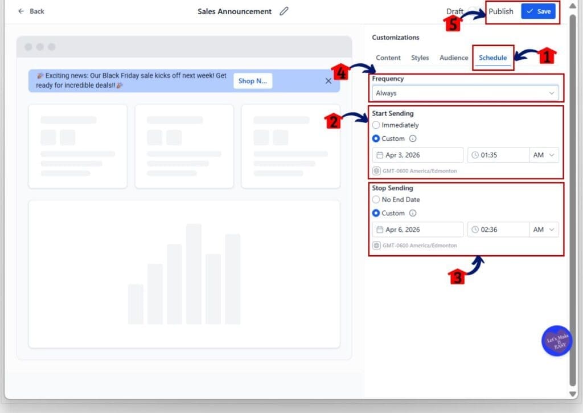Click calendar icon in Apr 3, 2026 field
583x413 pixels.
380,155
